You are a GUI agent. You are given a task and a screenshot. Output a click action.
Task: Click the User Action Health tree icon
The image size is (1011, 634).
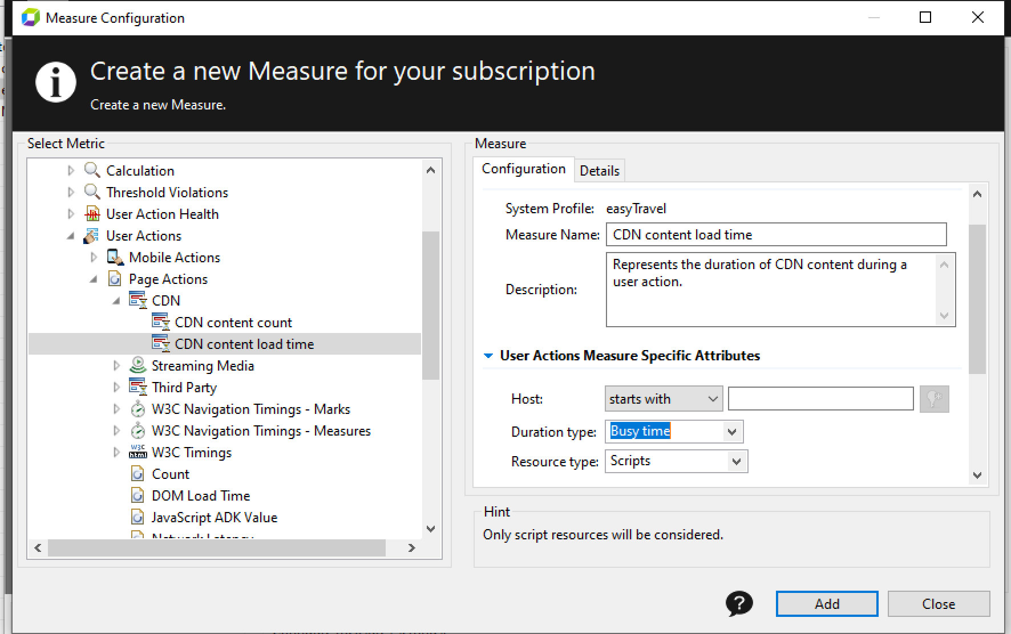tap(92, 214)
